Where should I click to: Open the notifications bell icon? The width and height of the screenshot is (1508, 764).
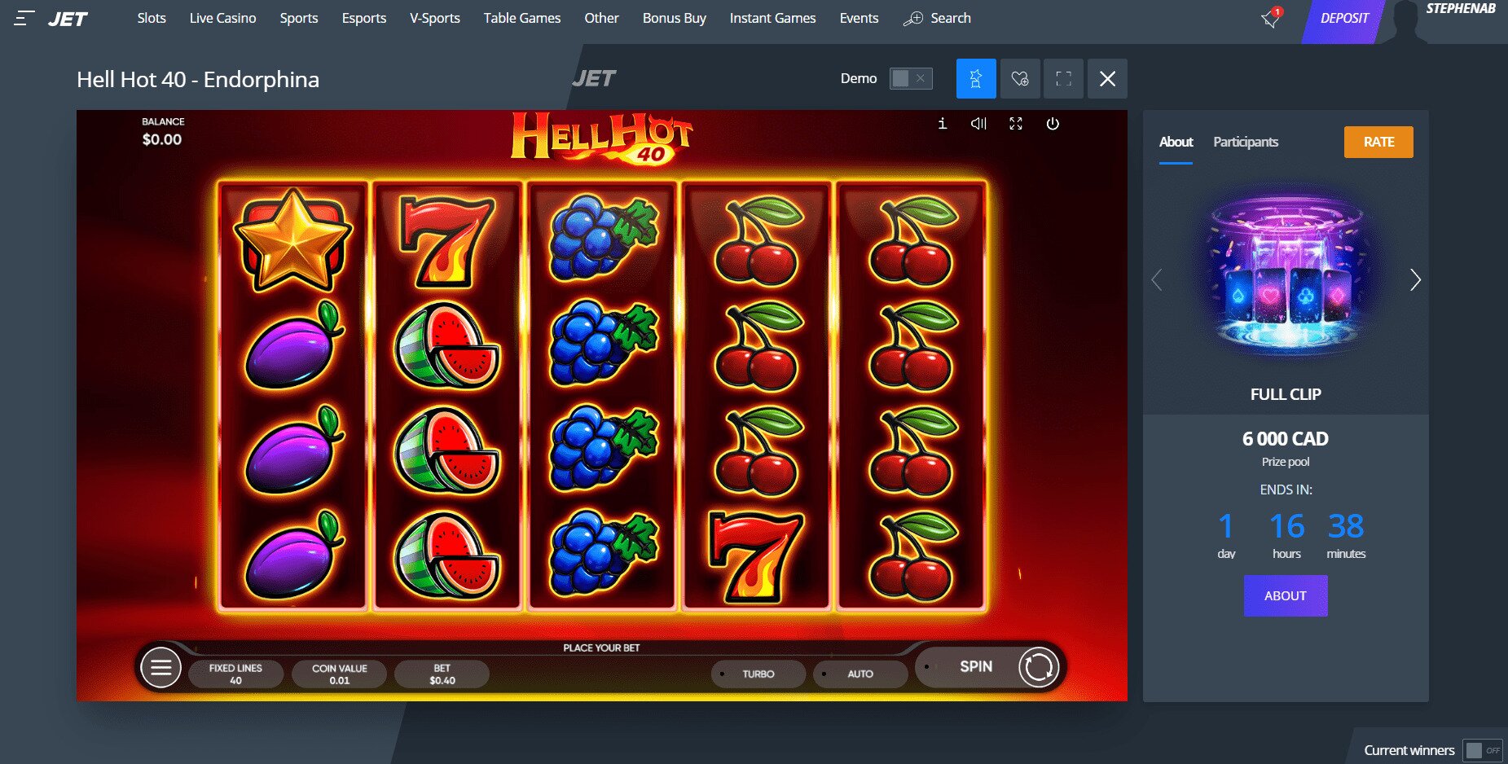coord(1270,18)
